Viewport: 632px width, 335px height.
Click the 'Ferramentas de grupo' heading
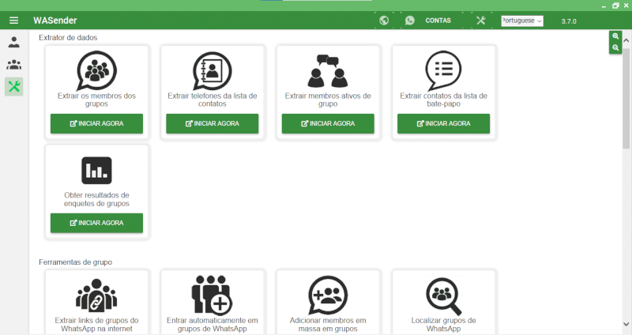tap(75, 262)
